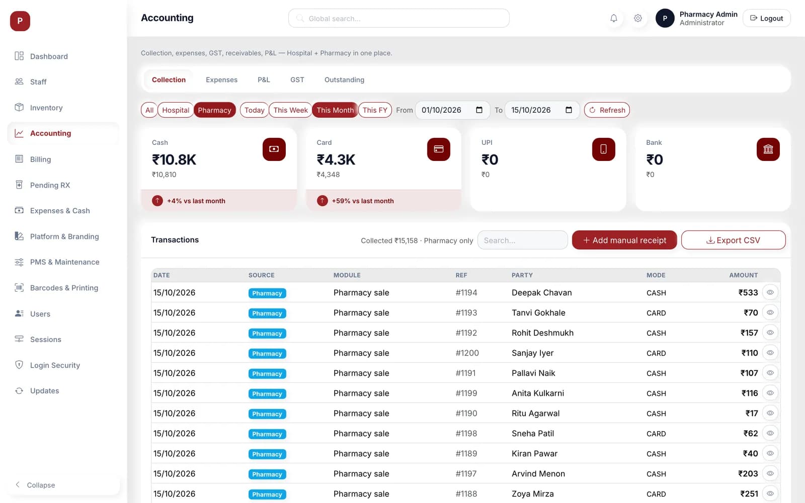Switch to the Outstanding tab
The width and height of the screenshot is (805, 503).
(x=344, y=79)
